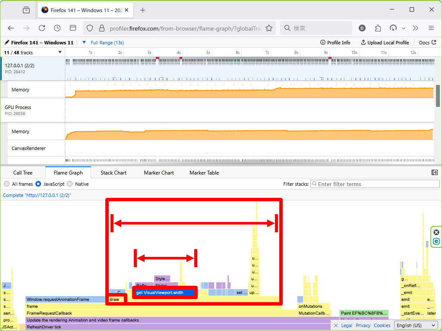The width and height of the screenshot is (442, 331).
Task: Select the Native radio button
Action: coord(70,184)
